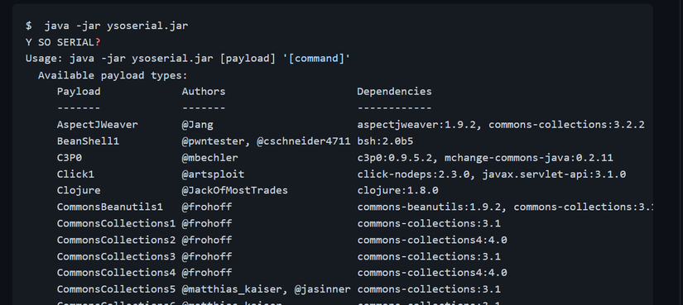Select the @artsploit author handle

213,174
